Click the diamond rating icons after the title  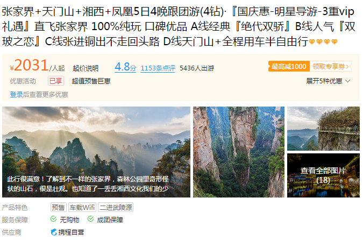[324, 42]
